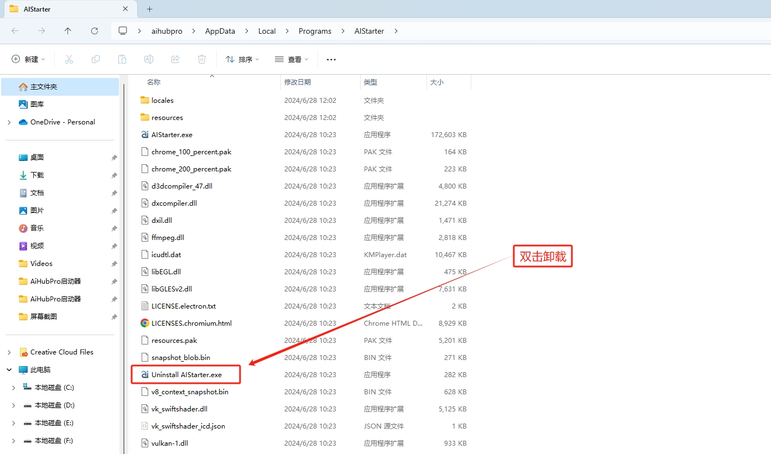Go up one folder level
Viewport: 771px width, 454px height.
tap(68, 31)
